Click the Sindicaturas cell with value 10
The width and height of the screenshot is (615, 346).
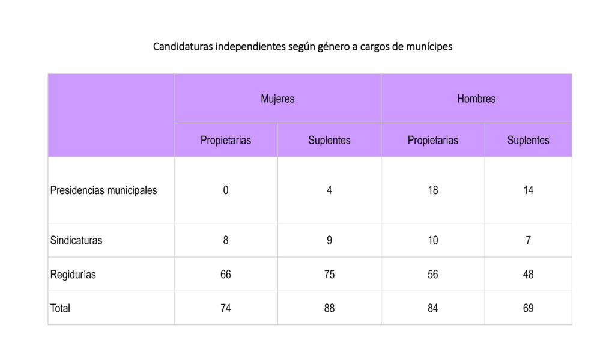pos(433,240)
